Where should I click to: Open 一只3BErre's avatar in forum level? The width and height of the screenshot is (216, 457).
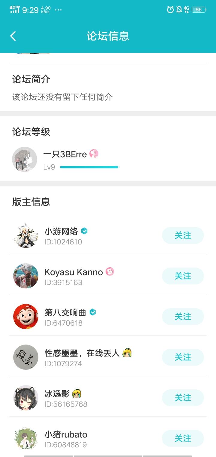[x=25, y=159]
